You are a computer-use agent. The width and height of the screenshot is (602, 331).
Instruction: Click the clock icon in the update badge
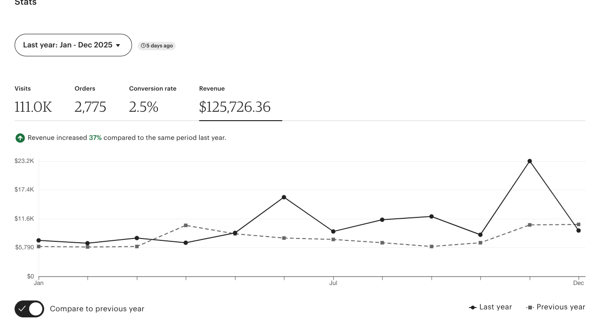pyautogui.click(x=143, y=46)
